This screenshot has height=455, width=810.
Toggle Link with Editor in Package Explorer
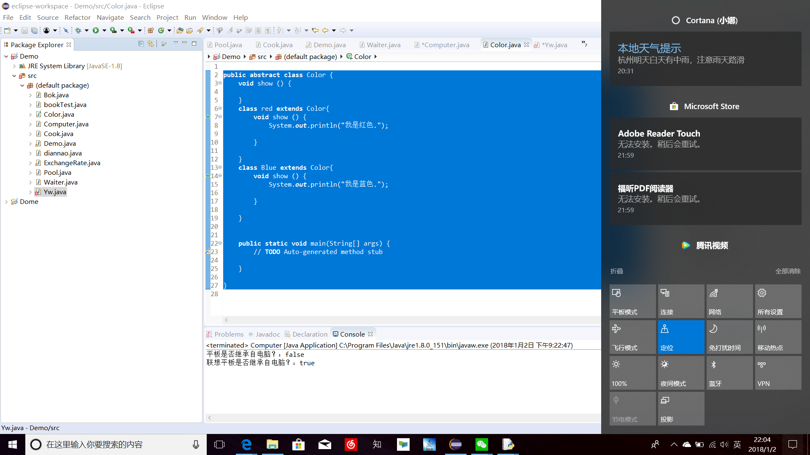[151, 44]
